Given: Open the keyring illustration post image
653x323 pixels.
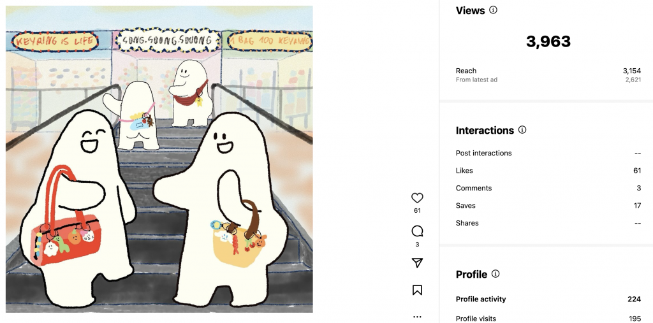Looking at the screenshot, I should click(159, 159).
